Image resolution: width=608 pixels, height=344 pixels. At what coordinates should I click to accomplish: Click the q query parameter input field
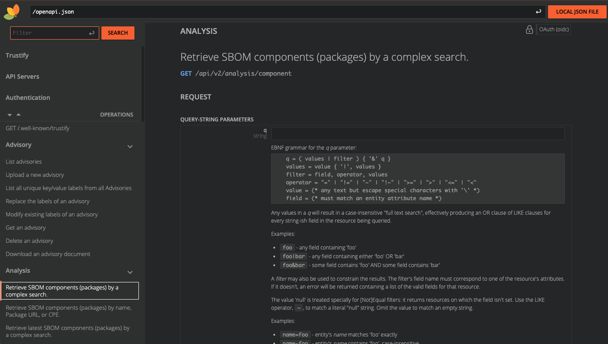418,134
